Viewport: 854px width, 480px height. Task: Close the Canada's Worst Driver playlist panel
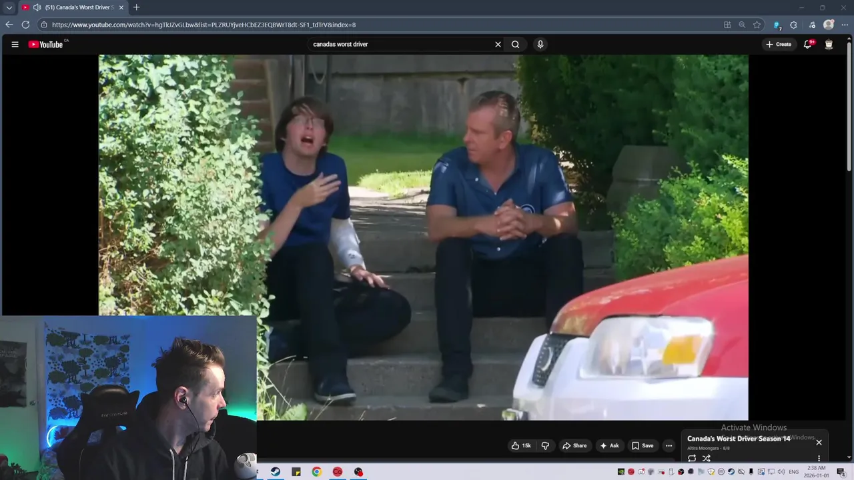(x=819, y=442)
